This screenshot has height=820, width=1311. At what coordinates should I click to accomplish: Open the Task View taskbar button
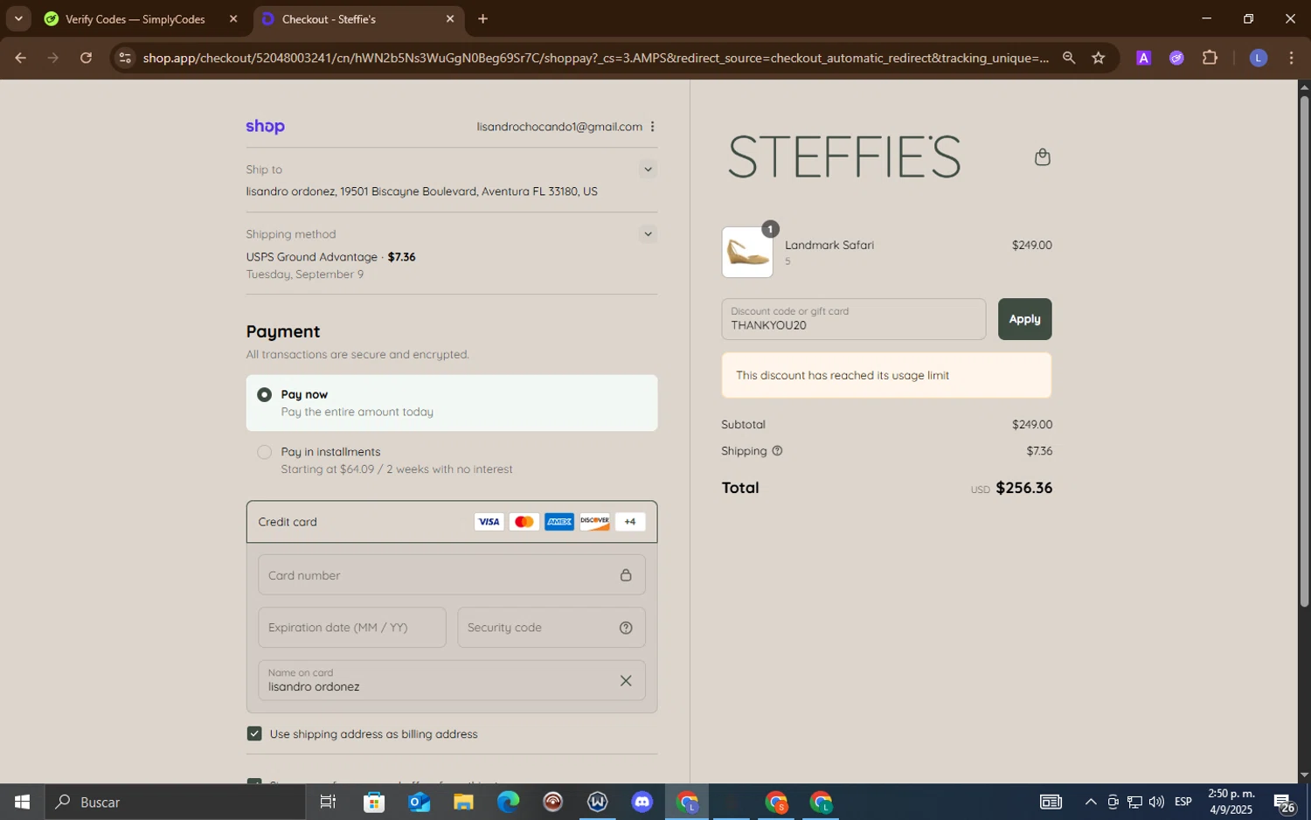pos(328,802)
